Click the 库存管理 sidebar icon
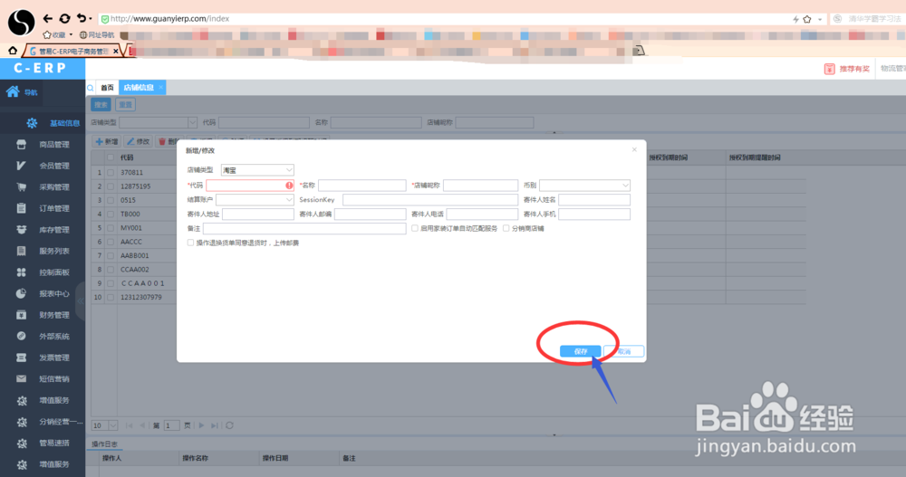Image resolution: width=906 pixels, height=477 pixels. tap(22, 230)
